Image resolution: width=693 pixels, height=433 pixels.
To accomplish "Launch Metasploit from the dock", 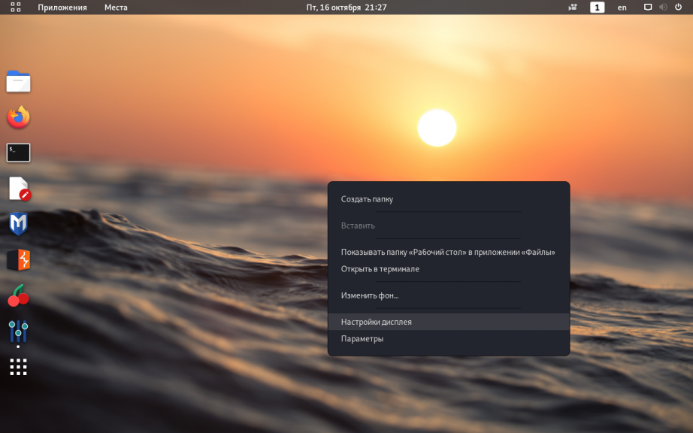I will (x=18, y=224).
